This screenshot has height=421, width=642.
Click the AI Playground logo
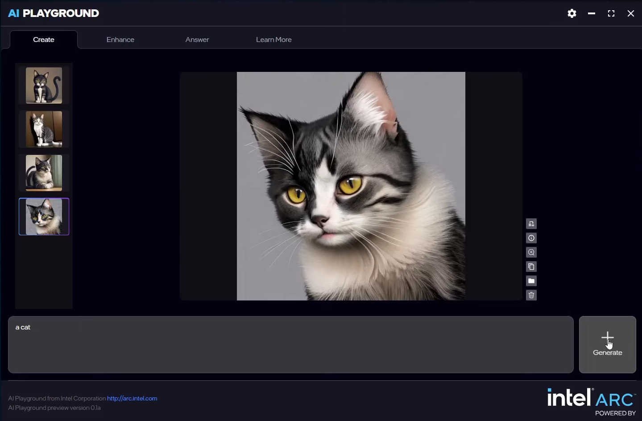pos(53,13)
